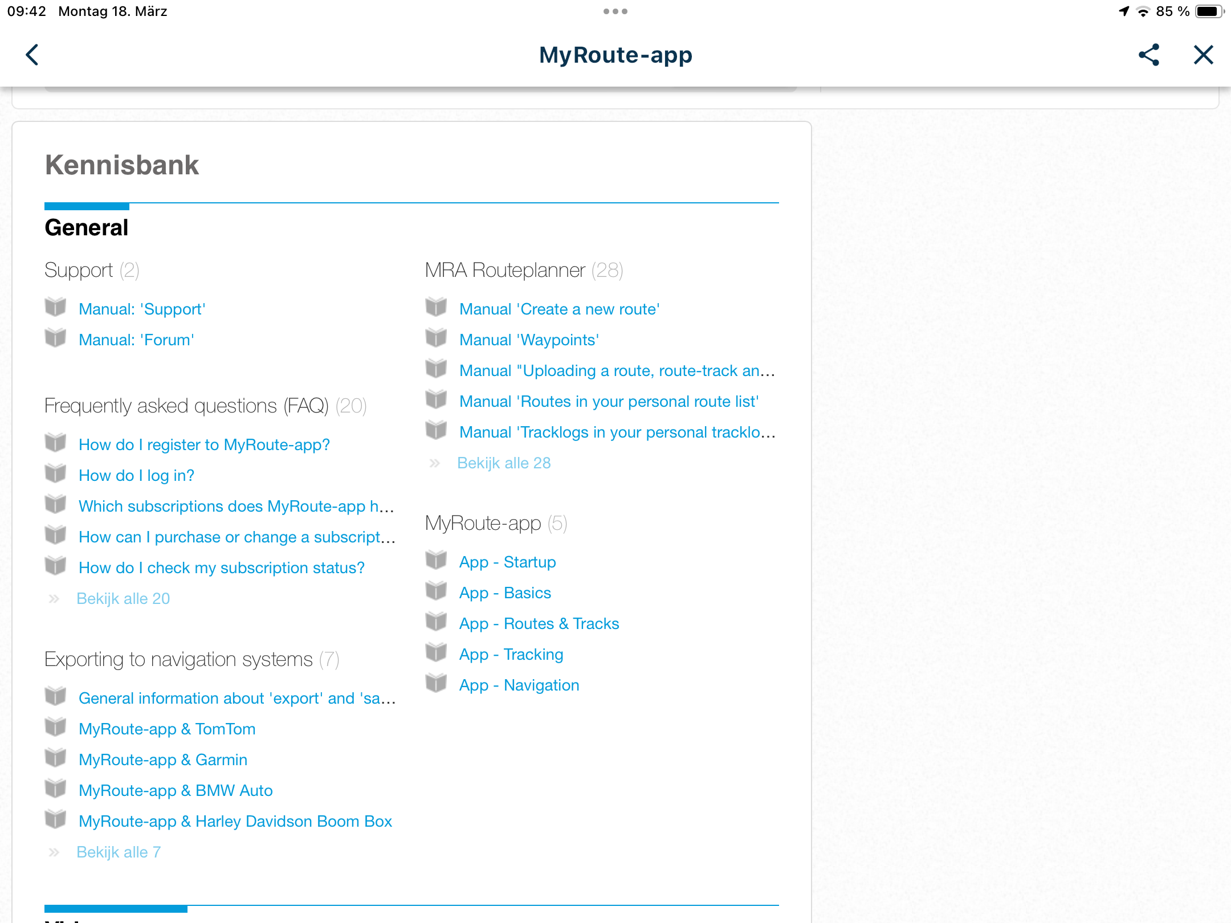Open How do I log in? article
Viewport: 1231px width, 923px height.
tap(136, 475)
